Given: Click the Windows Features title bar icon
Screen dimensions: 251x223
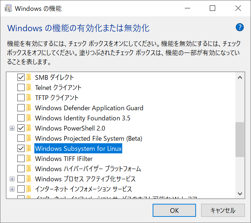Looking at the screenshot, I should pyautogui.click(x=8, y=8).
